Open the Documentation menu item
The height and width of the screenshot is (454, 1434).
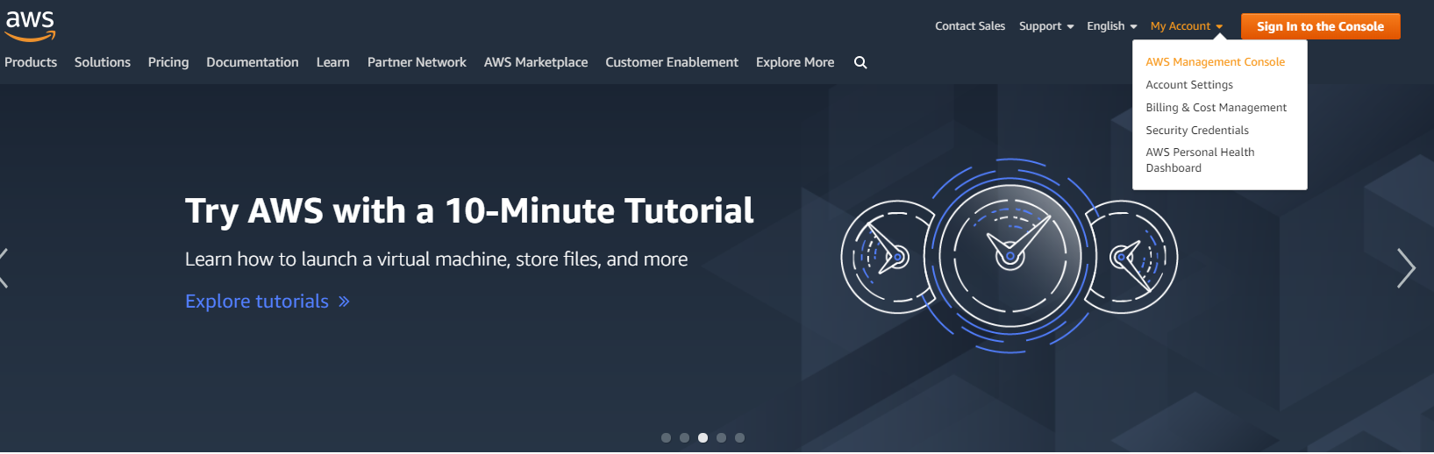click(x=253, y=62)
